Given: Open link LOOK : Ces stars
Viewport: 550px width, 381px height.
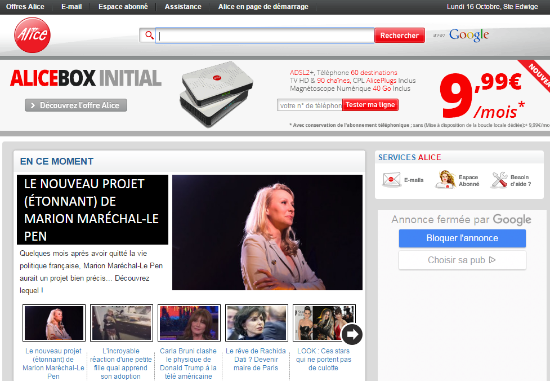Looking at the screenshot, I should (x=323, y=359).
